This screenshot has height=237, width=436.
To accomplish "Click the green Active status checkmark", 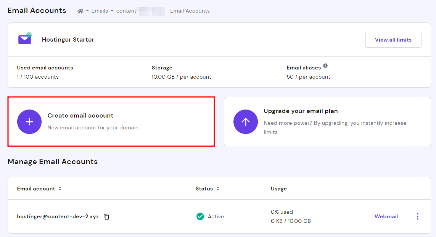I will coord(200,216).
